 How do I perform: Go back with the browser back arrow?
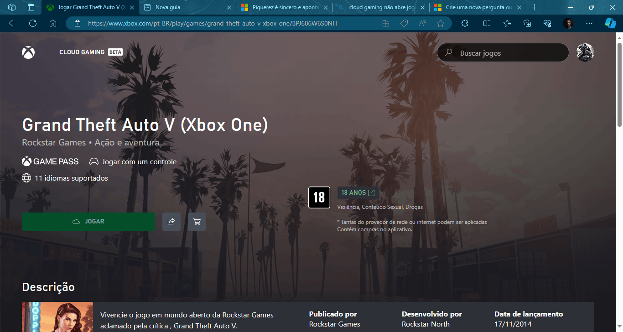click(13, 23)
